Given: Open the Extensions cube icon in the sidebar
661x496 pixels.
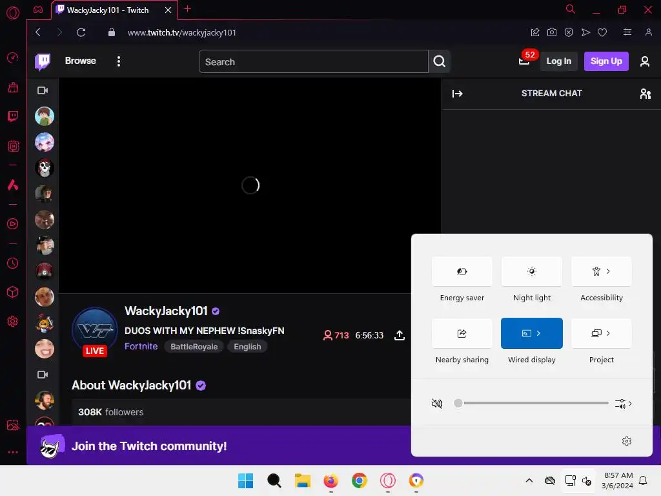Looking at the screenshot, I should 13,292.
